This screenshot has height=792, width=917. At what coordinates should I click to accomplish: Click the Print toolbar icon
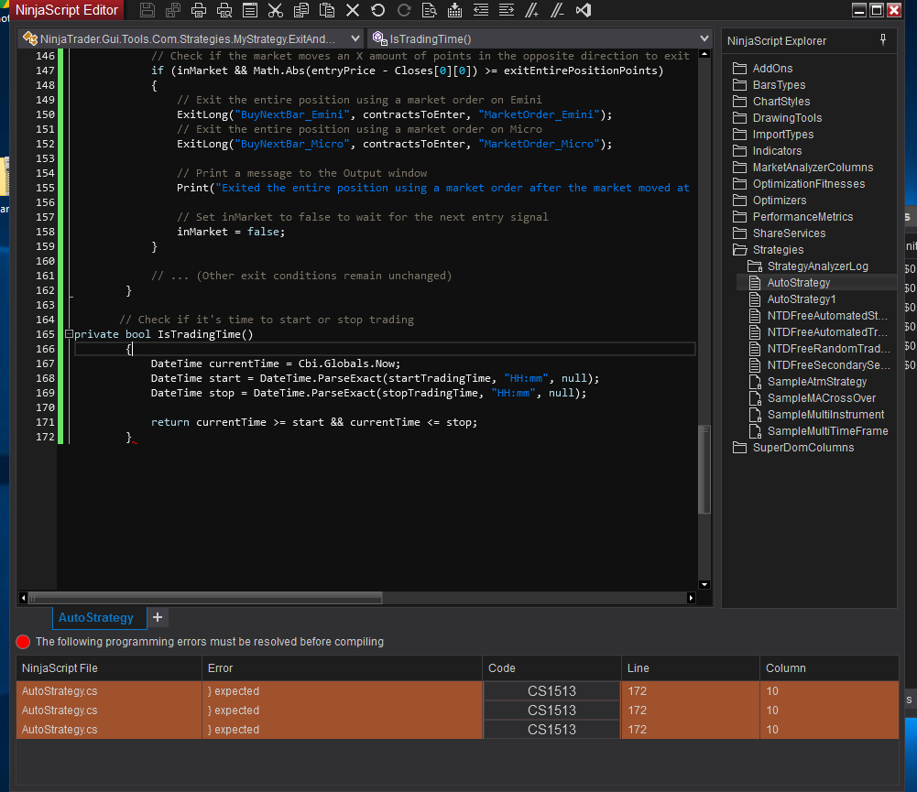click(198, 10)
